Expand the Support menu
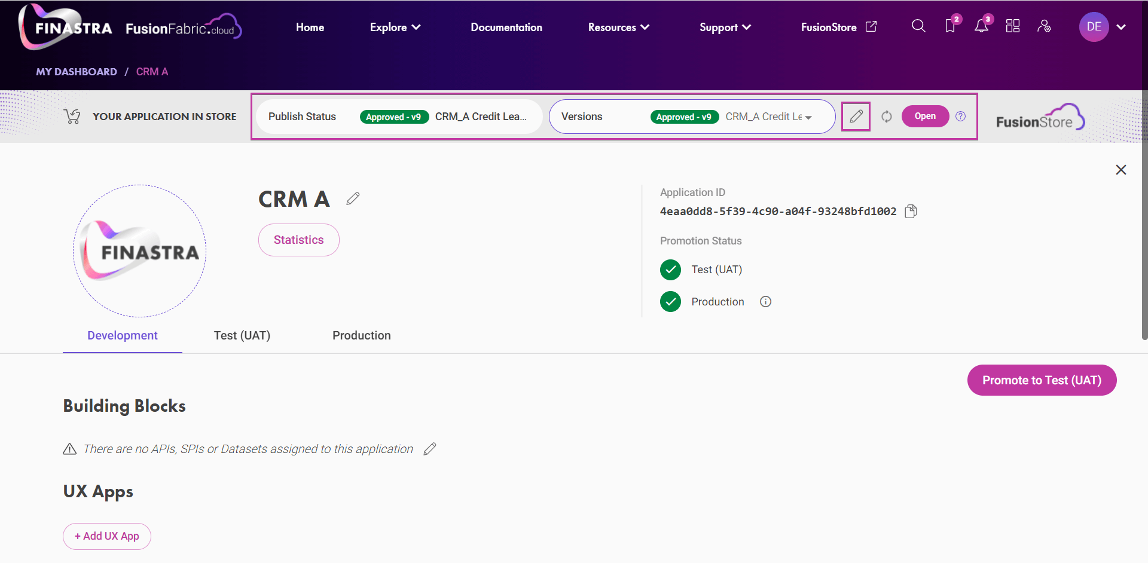1148x563 pixels. (x=725, y=27)
